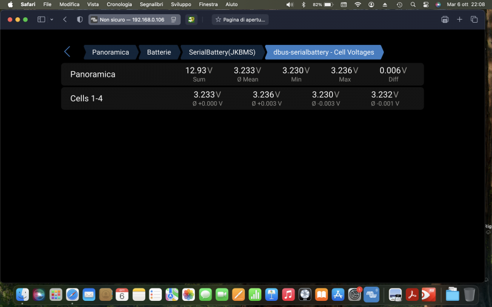
Task: Click the Cells 1-4 row label
Action: (x=87, y=98)
